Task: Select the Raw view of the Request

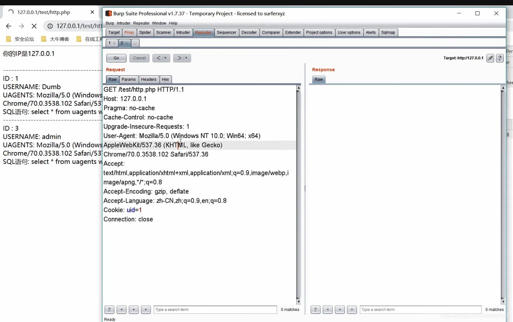Action: [112, 80]
